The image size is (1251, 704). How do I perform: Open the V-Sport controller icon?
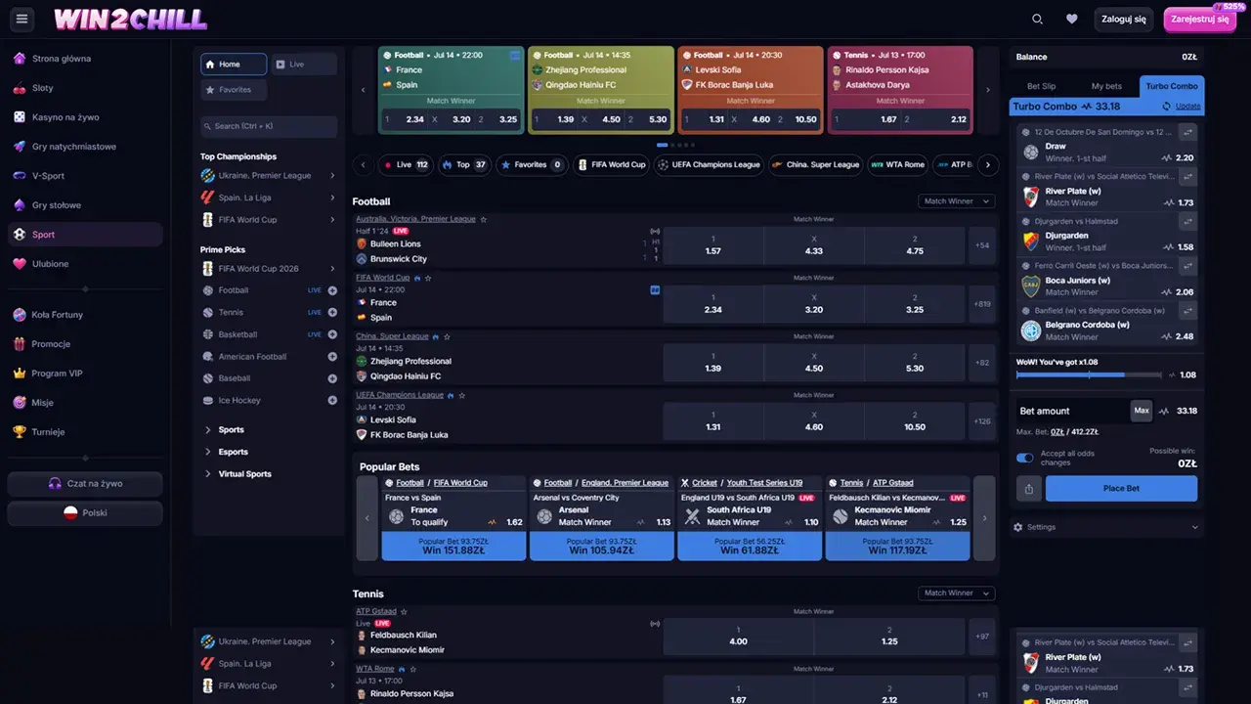[x=20, y=176]
